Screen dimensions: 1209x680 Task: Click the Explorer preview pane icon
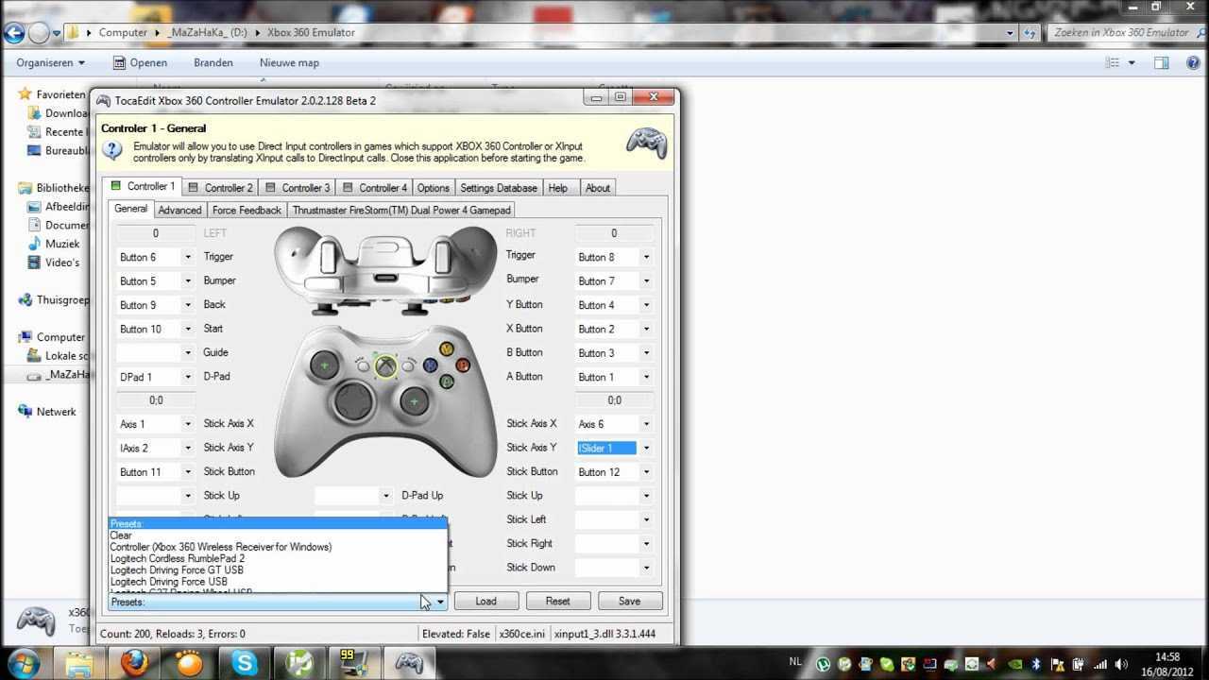1162,63
